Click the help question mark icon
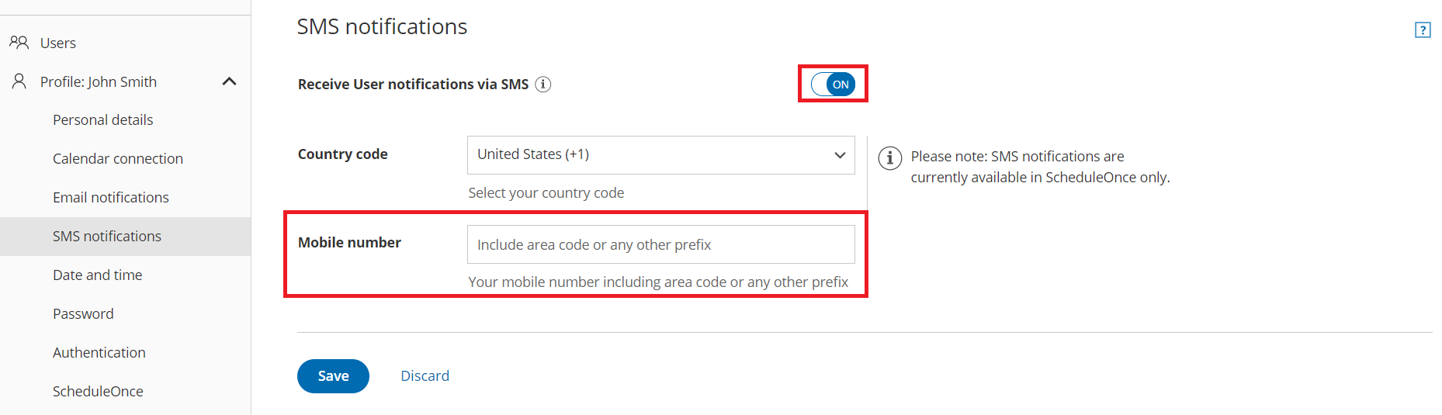1442x415 pixels. pos(1422,30)
